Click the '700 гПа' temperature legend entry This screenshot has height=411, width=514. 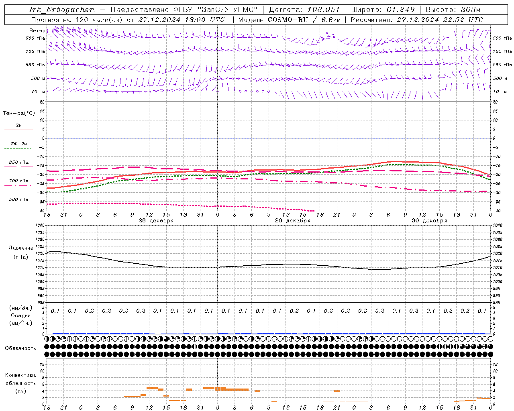pos(19,181)
